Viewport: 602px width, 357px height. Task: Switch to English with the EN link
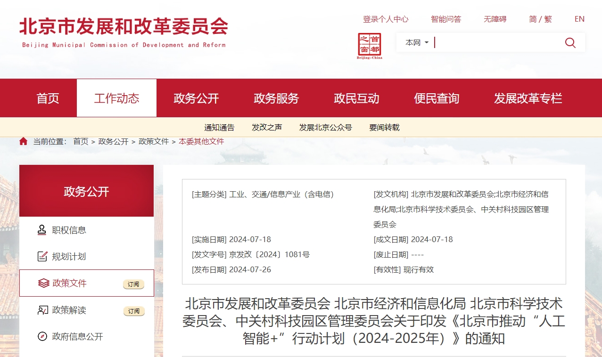[x=579, y=19]
